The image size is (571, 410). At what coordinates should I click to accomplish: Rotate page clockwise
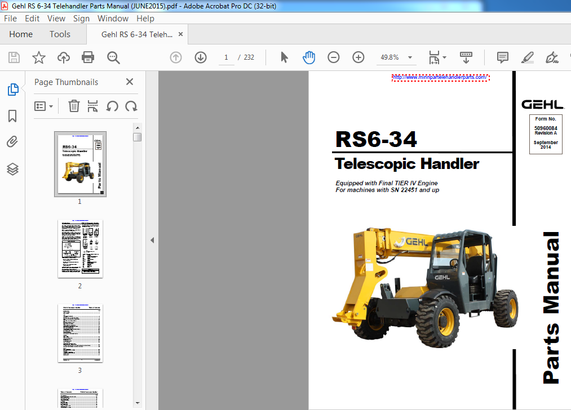(x=131, y=106)
